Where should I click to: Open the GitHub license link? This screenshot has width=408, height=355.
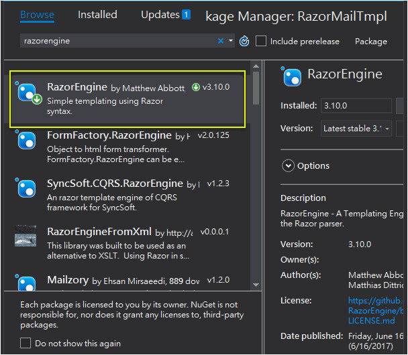377,307
